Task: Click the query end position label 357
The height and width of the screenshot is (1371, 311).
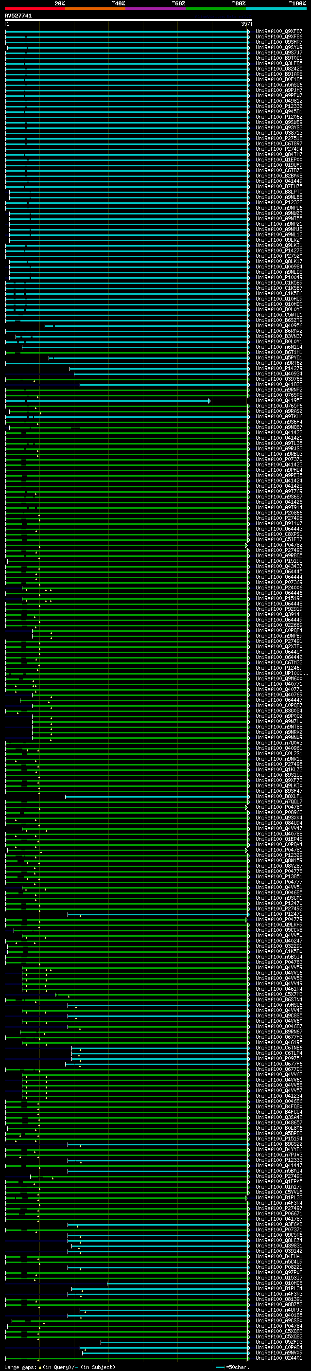Action: 245,24
